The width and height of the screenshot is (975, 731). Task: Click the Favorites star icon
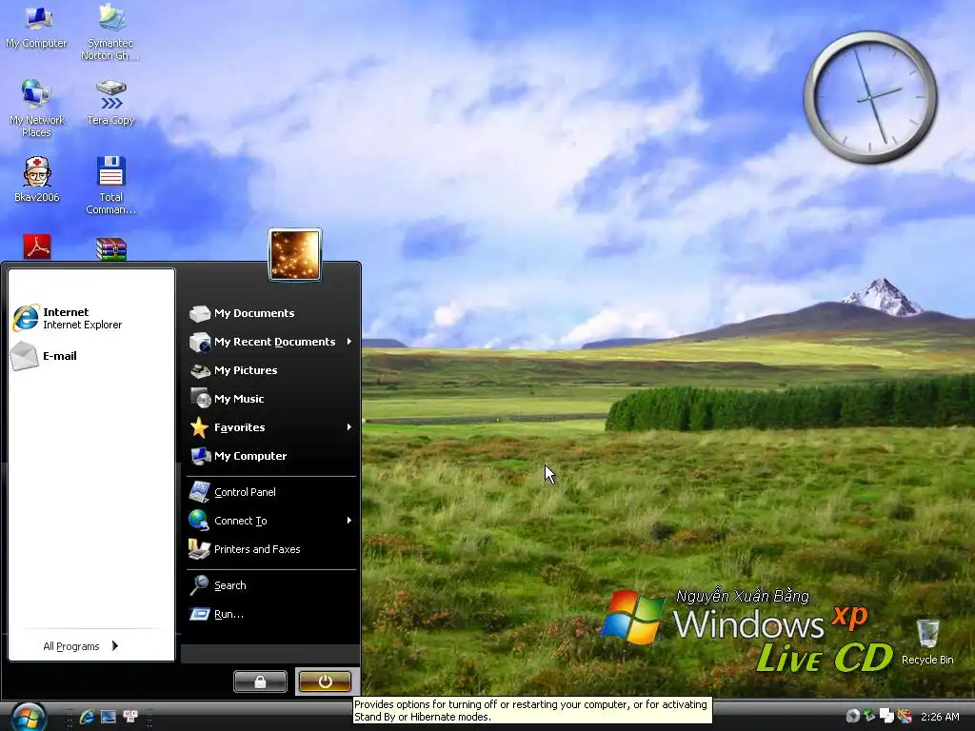point(199,427)
